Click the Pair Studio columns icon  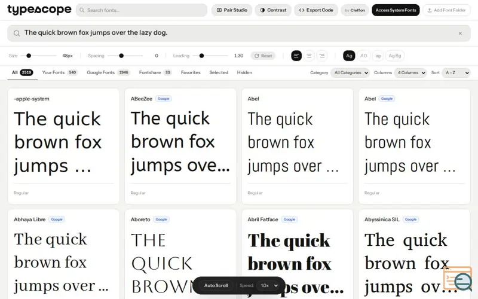tap(219, 10)
